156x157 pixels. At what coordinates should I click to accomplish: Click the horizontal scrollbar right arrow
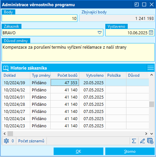click(146, 133)
